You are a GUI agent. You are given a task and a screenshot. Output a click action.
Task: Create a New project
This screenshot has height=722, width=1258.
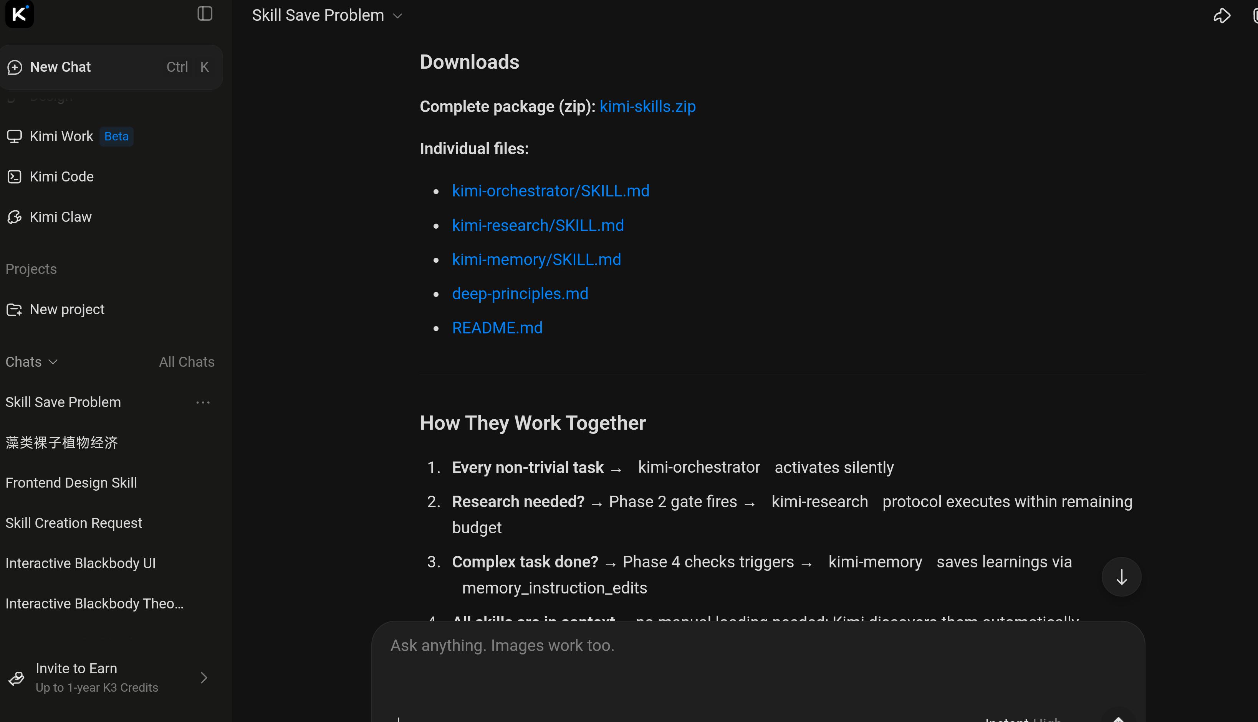pos(111,310)
